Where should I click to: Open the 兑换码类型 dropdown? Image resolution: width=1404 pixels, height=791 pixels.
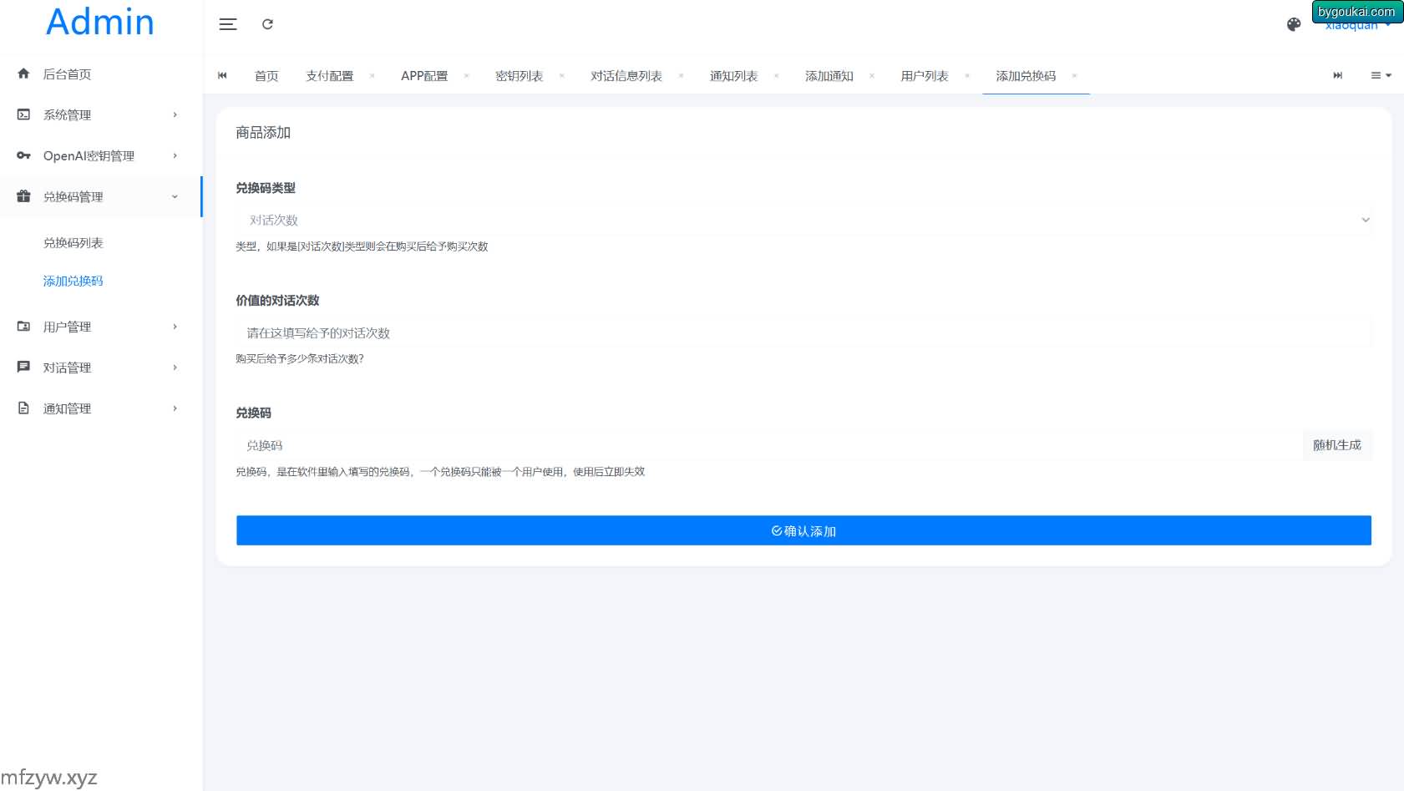803,221
